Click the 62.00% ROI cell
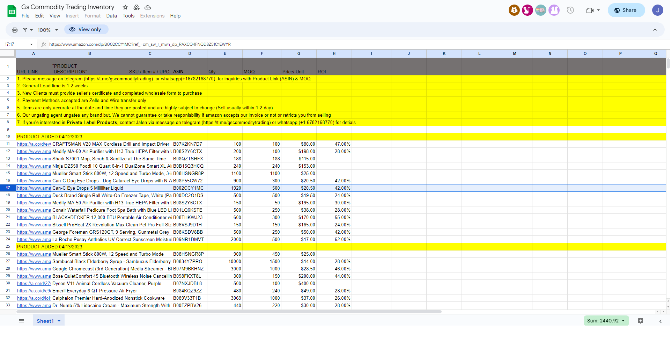 tap(334, 239)
